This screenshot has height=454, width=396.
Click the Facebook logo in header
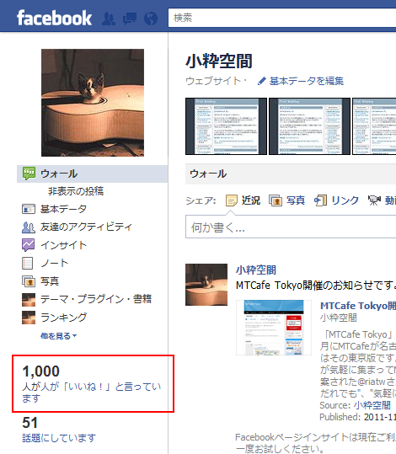pyautogui.click(x=54, y=18)
